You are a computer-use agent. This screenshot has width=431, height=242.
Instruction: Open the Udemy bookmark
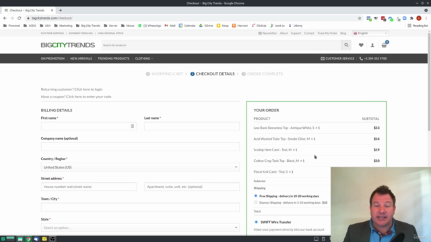point(296,26)
